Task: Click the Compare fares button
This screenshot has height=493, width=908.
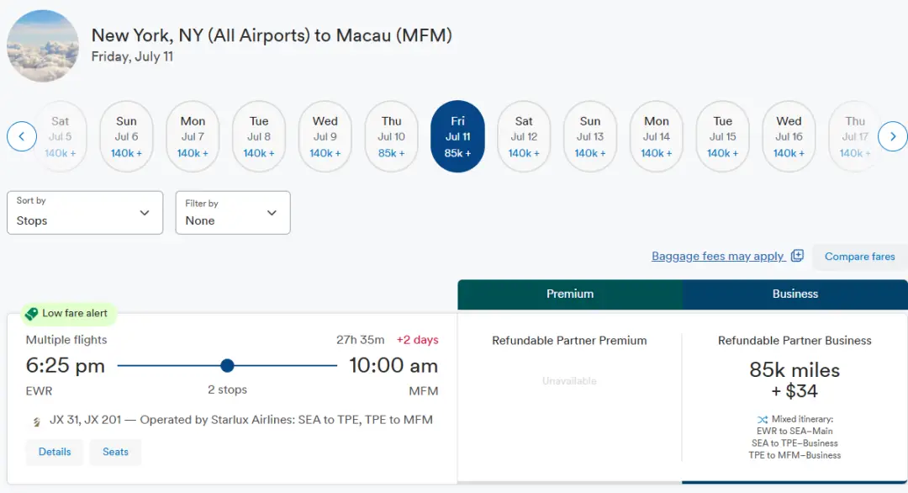Action: (x=859, y=257)
